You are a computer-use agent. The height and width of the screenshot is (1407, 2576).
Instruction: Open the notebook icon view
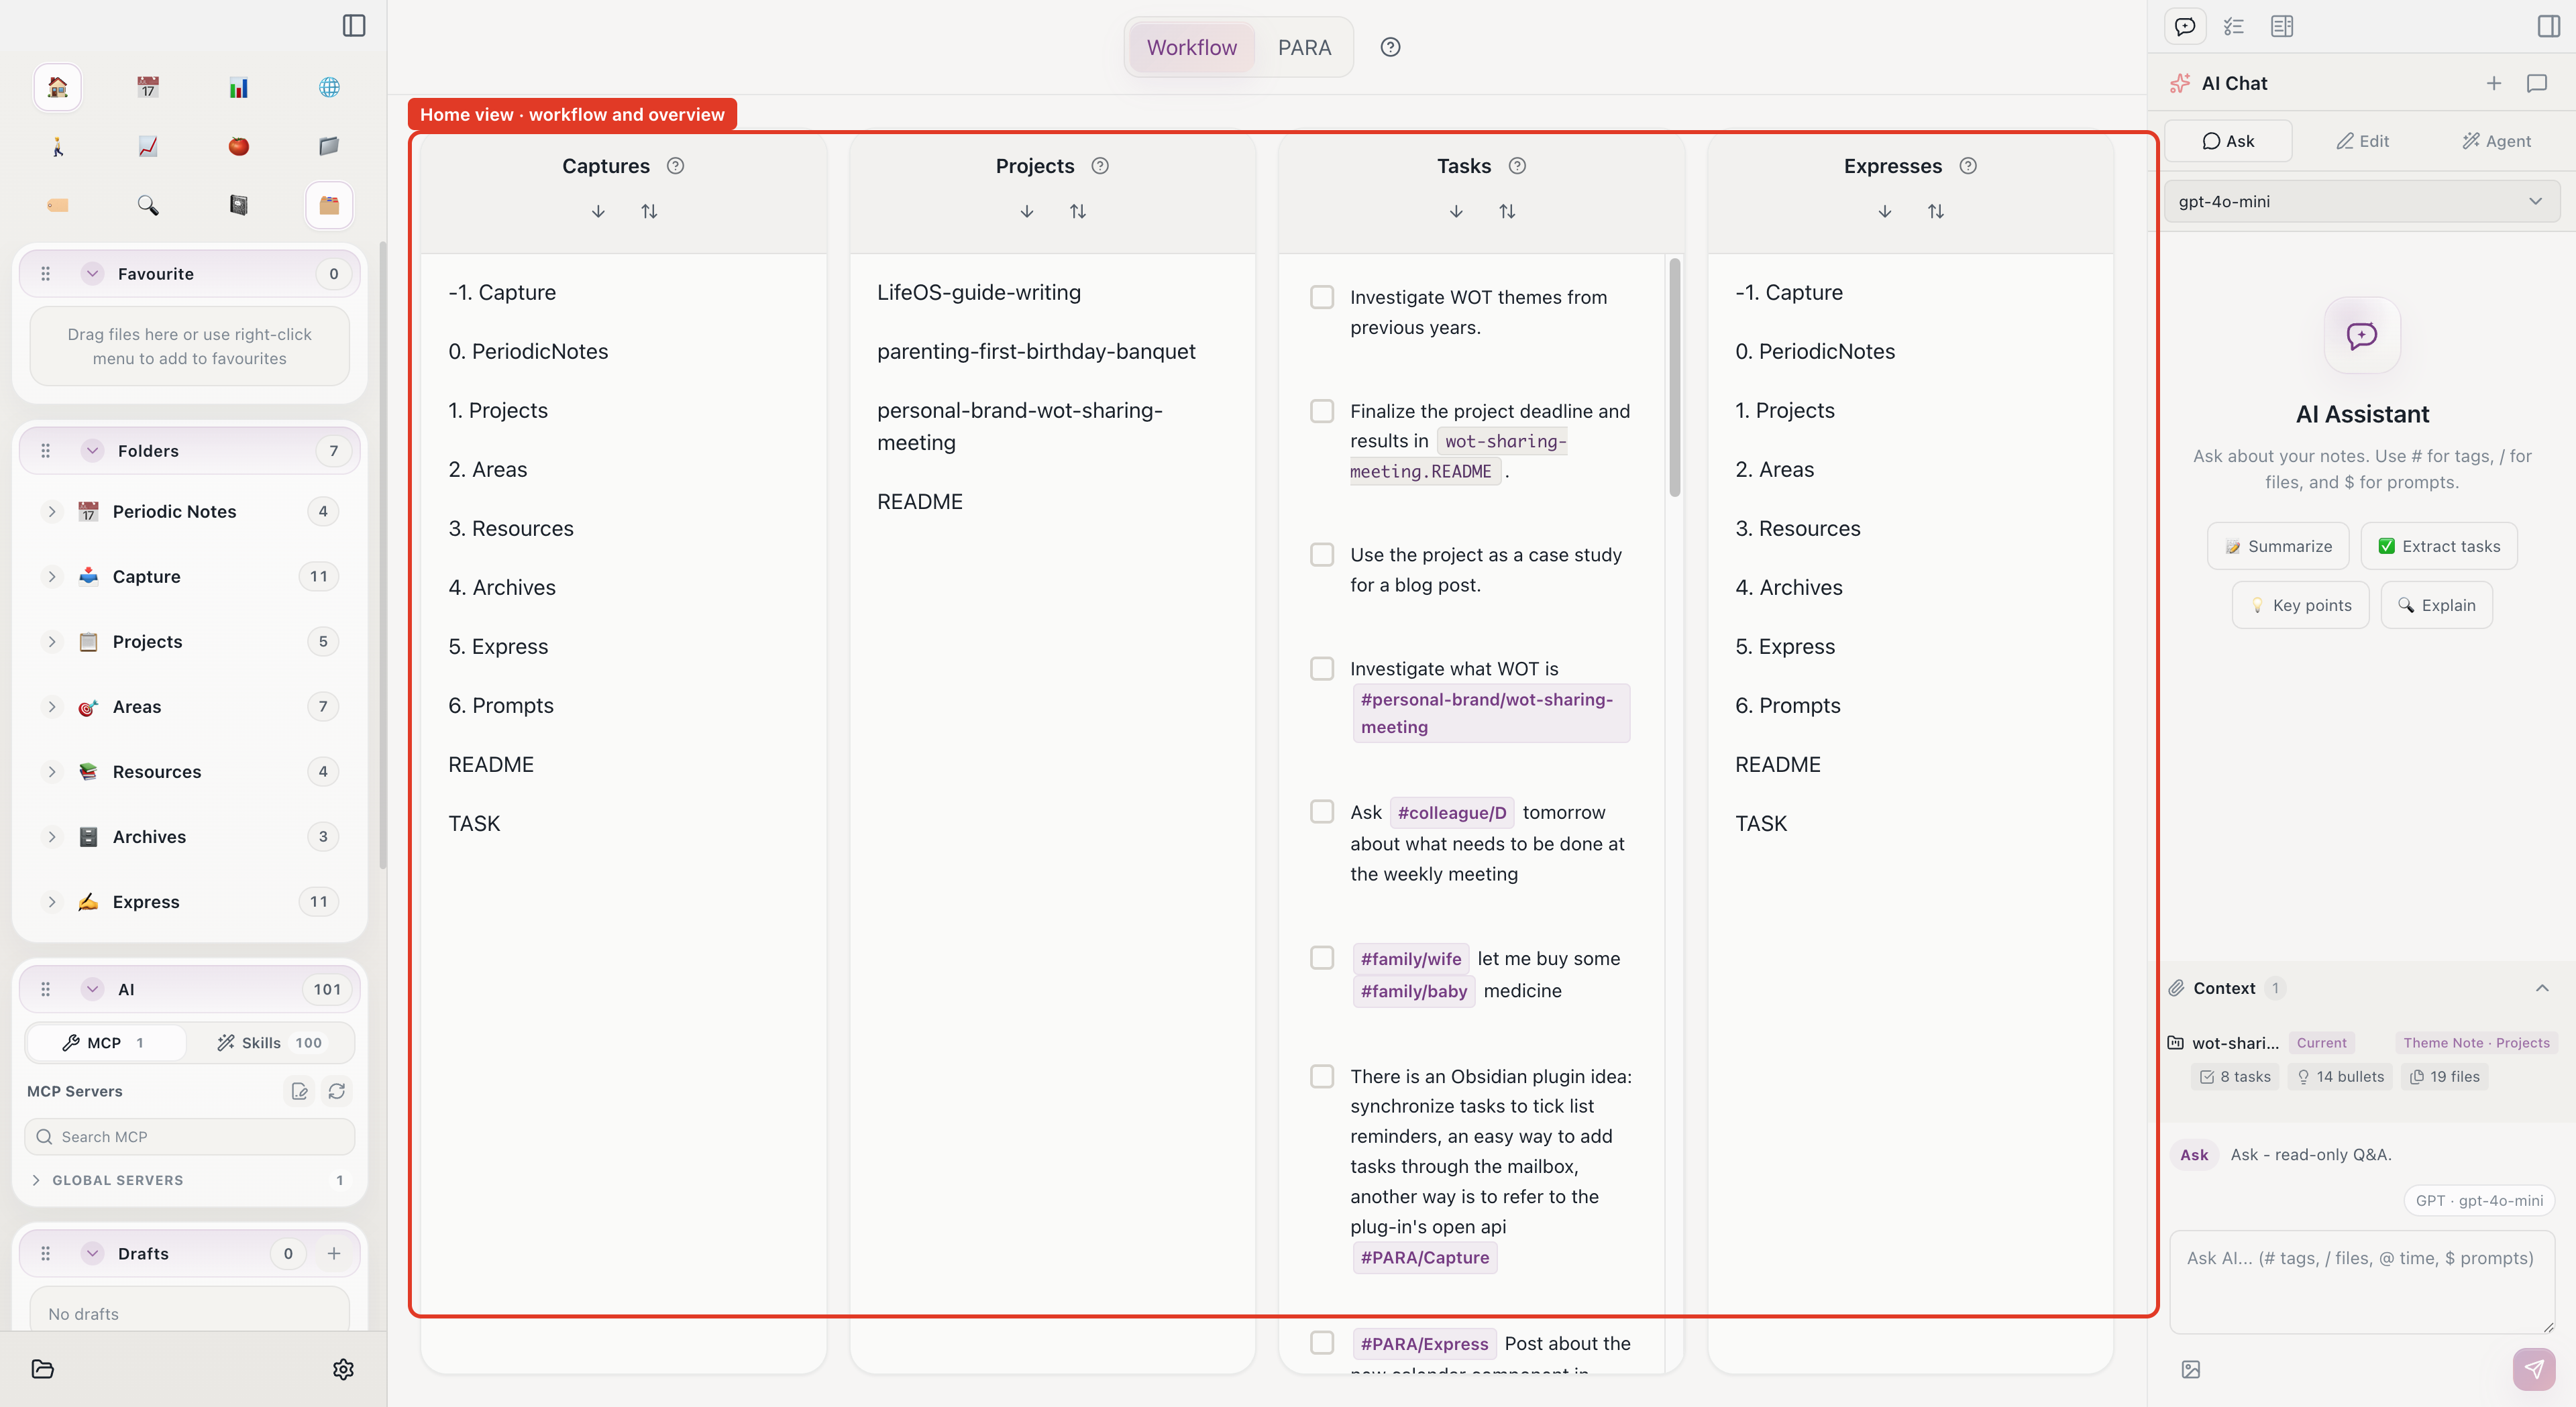click(238, 205)
